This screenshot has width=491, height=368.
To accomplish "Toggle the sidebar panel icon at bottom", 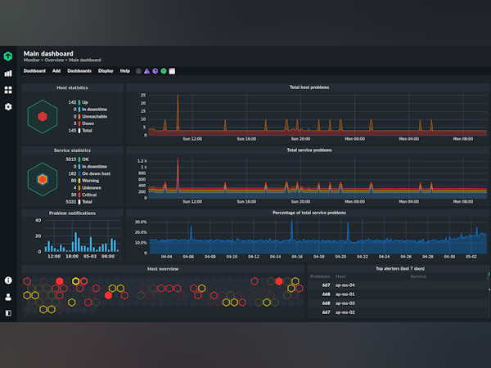I will coord(8,313).
